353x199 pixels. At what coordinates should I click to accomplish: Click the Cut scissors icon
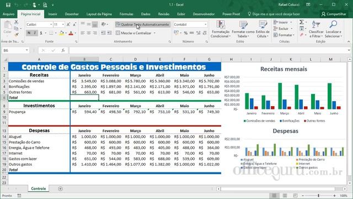16,22
